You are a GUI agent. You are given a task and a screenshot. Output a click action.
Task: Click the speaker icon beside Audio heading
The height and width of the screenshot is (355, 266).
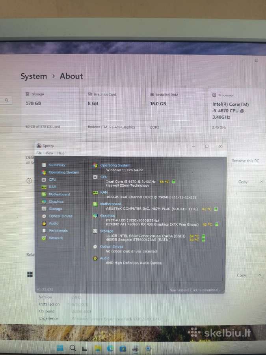point(95,258)
